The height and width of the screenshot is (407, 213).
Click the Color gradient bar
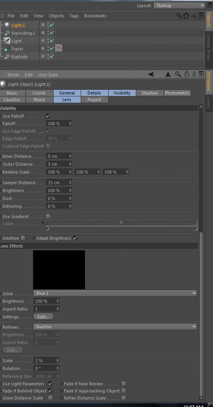point(122,223)
